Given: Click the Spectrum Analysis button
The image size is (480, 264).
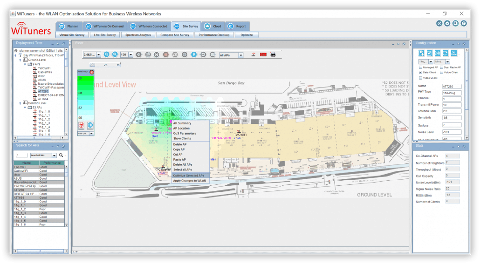Looking at the screenshot, I should pyautogui.click(x=138, y=35).
